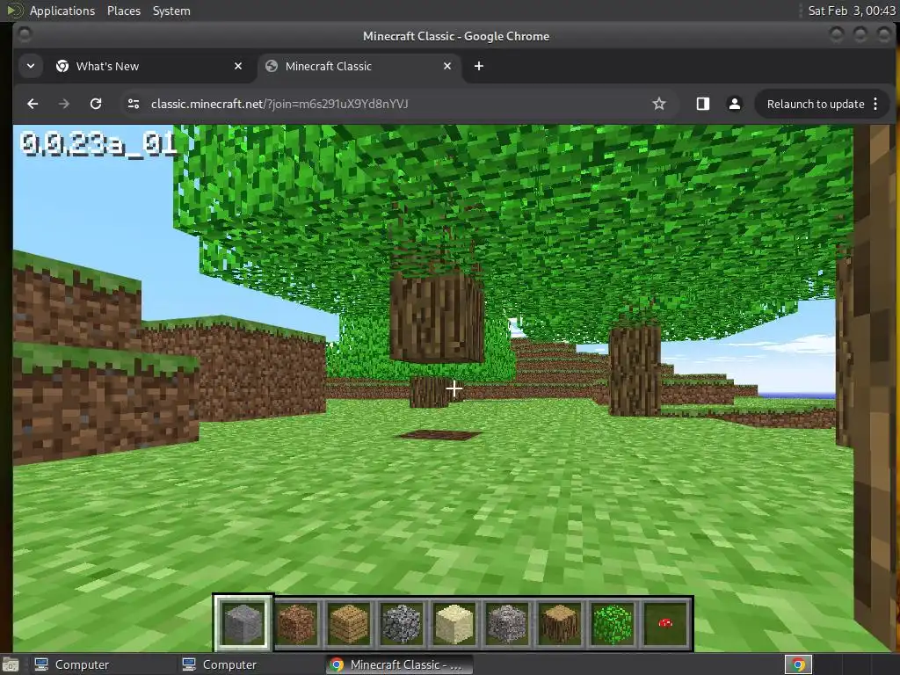Select the sand block in hotbar

(x=454, y=623)
